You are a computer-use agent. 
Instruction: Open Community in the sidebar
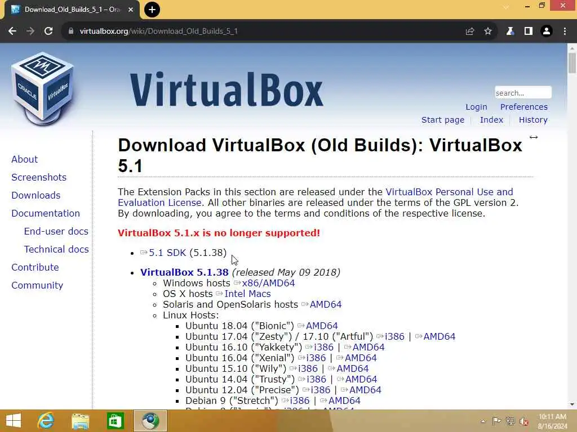click(37, 285)
